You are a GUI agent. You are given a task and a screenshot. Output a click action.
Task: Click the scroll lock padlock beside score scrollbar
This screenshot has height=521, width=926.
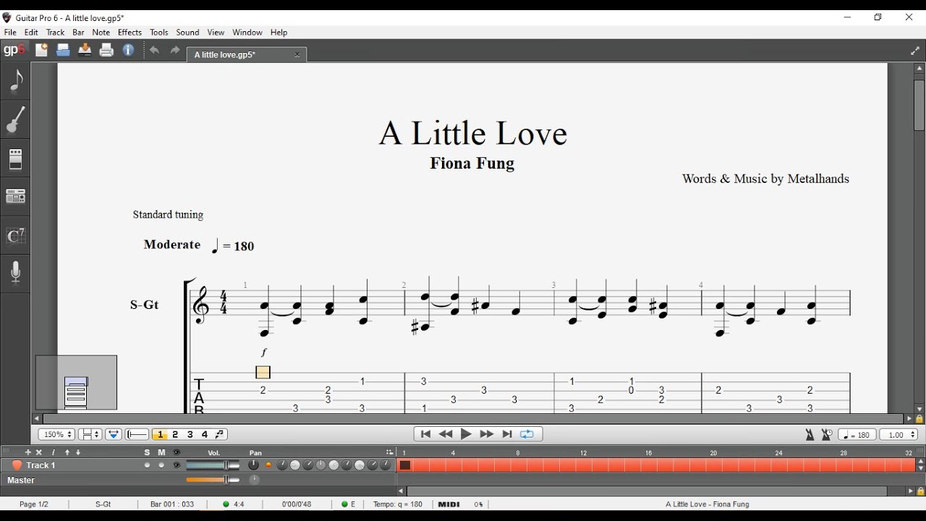click(919, 419)
